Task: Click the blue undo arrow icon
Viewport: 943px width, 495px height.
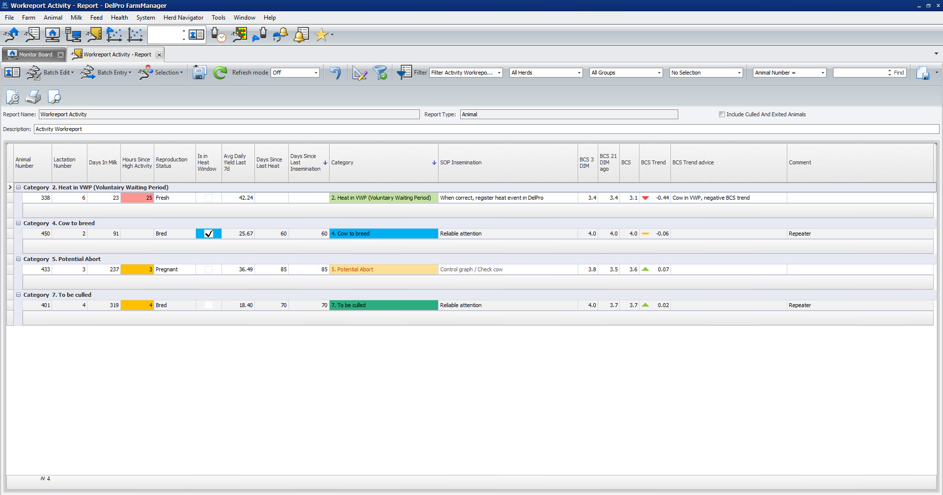Action: 335,73
